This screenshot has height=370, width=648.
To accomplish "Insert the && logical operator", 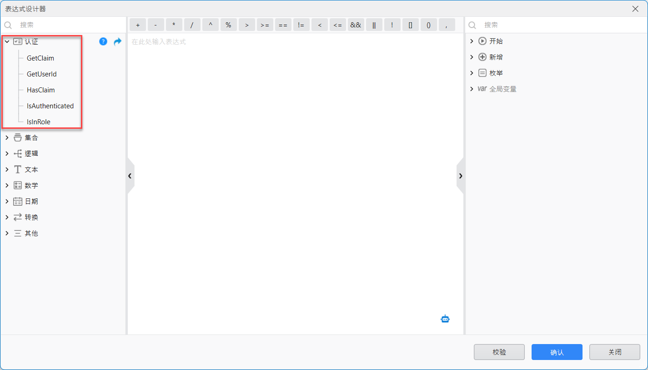I will pyautogui.click(x=356, y=25).
